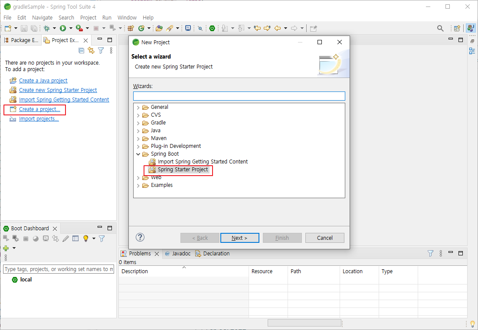Click the green Run play icon
Image resolution: width=478 pixels, height=330 pixels.
[x=63, y=28]
